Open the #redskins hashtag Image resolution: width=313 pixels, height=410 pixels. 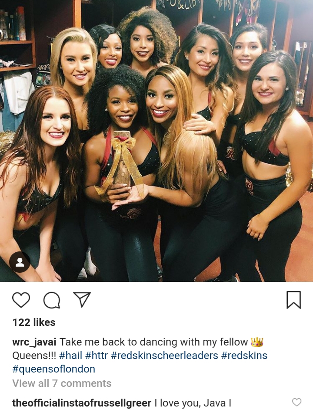[244, 356]
